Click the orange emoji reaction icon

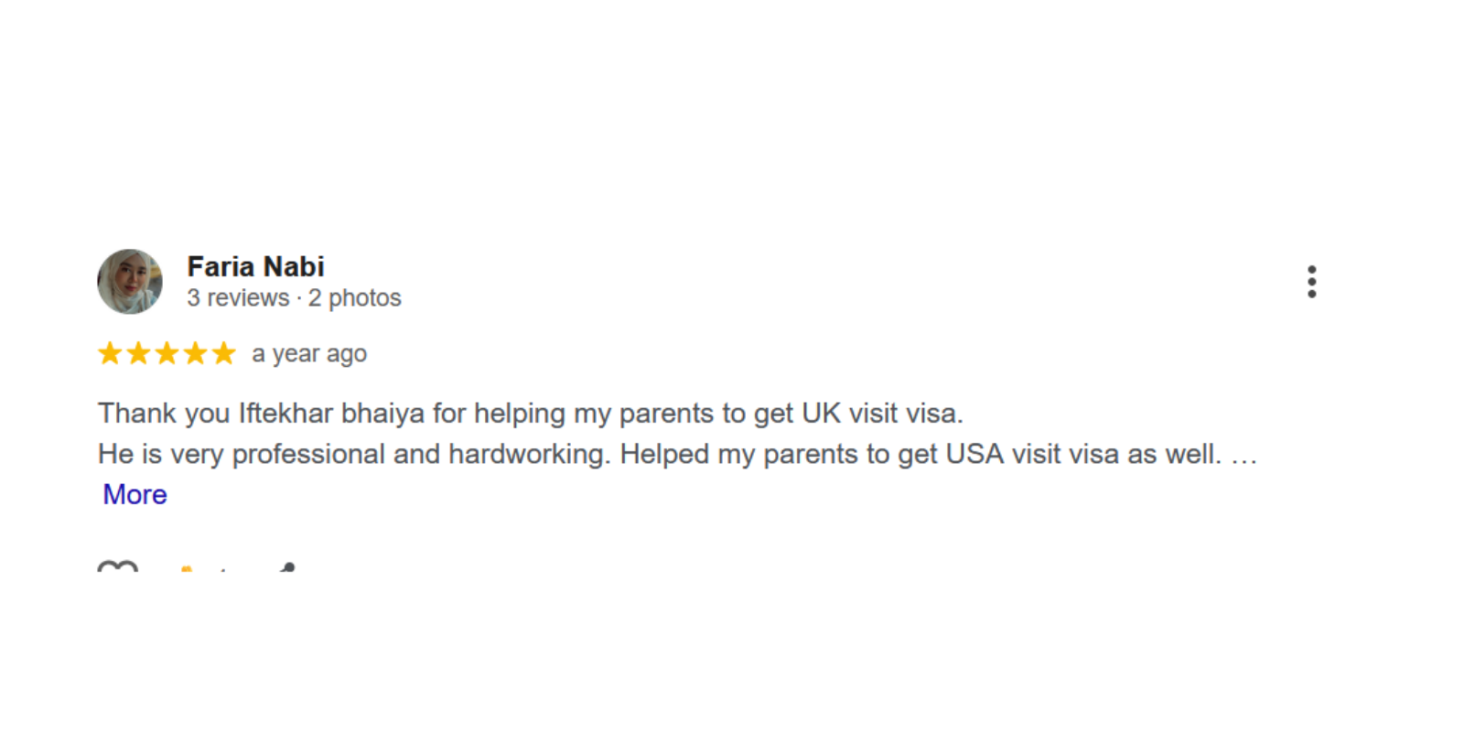(187, 572)
